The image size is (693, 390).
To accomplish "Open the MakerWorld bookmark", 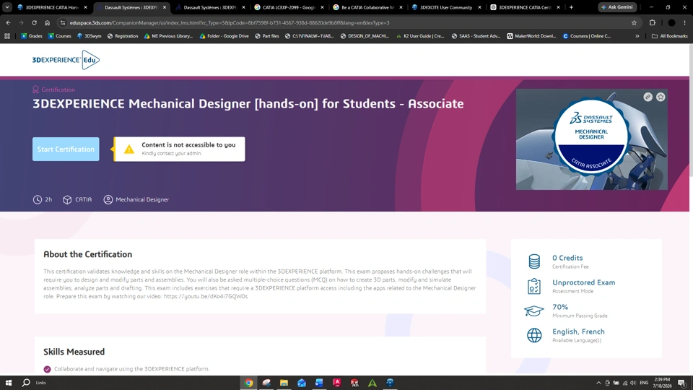I will pos(531,36).
